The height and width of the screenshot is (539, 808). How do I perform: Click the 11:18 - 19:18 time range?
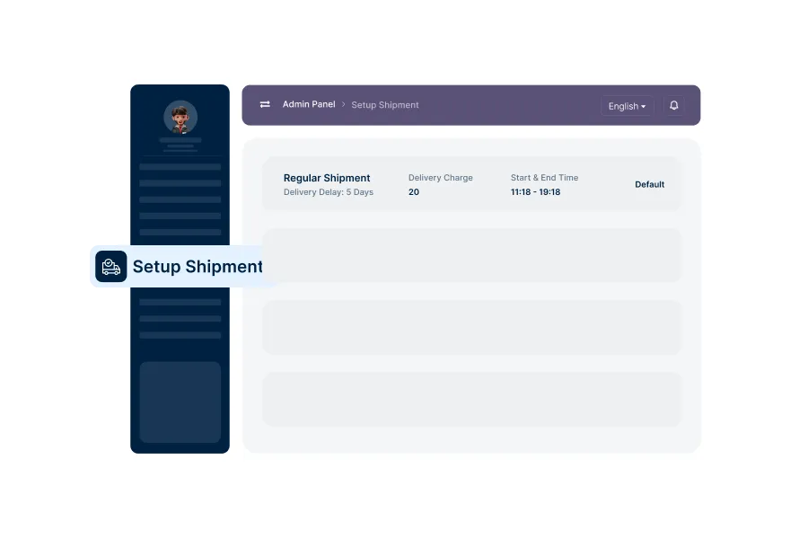pyautogui.click(x=535, y=192)
